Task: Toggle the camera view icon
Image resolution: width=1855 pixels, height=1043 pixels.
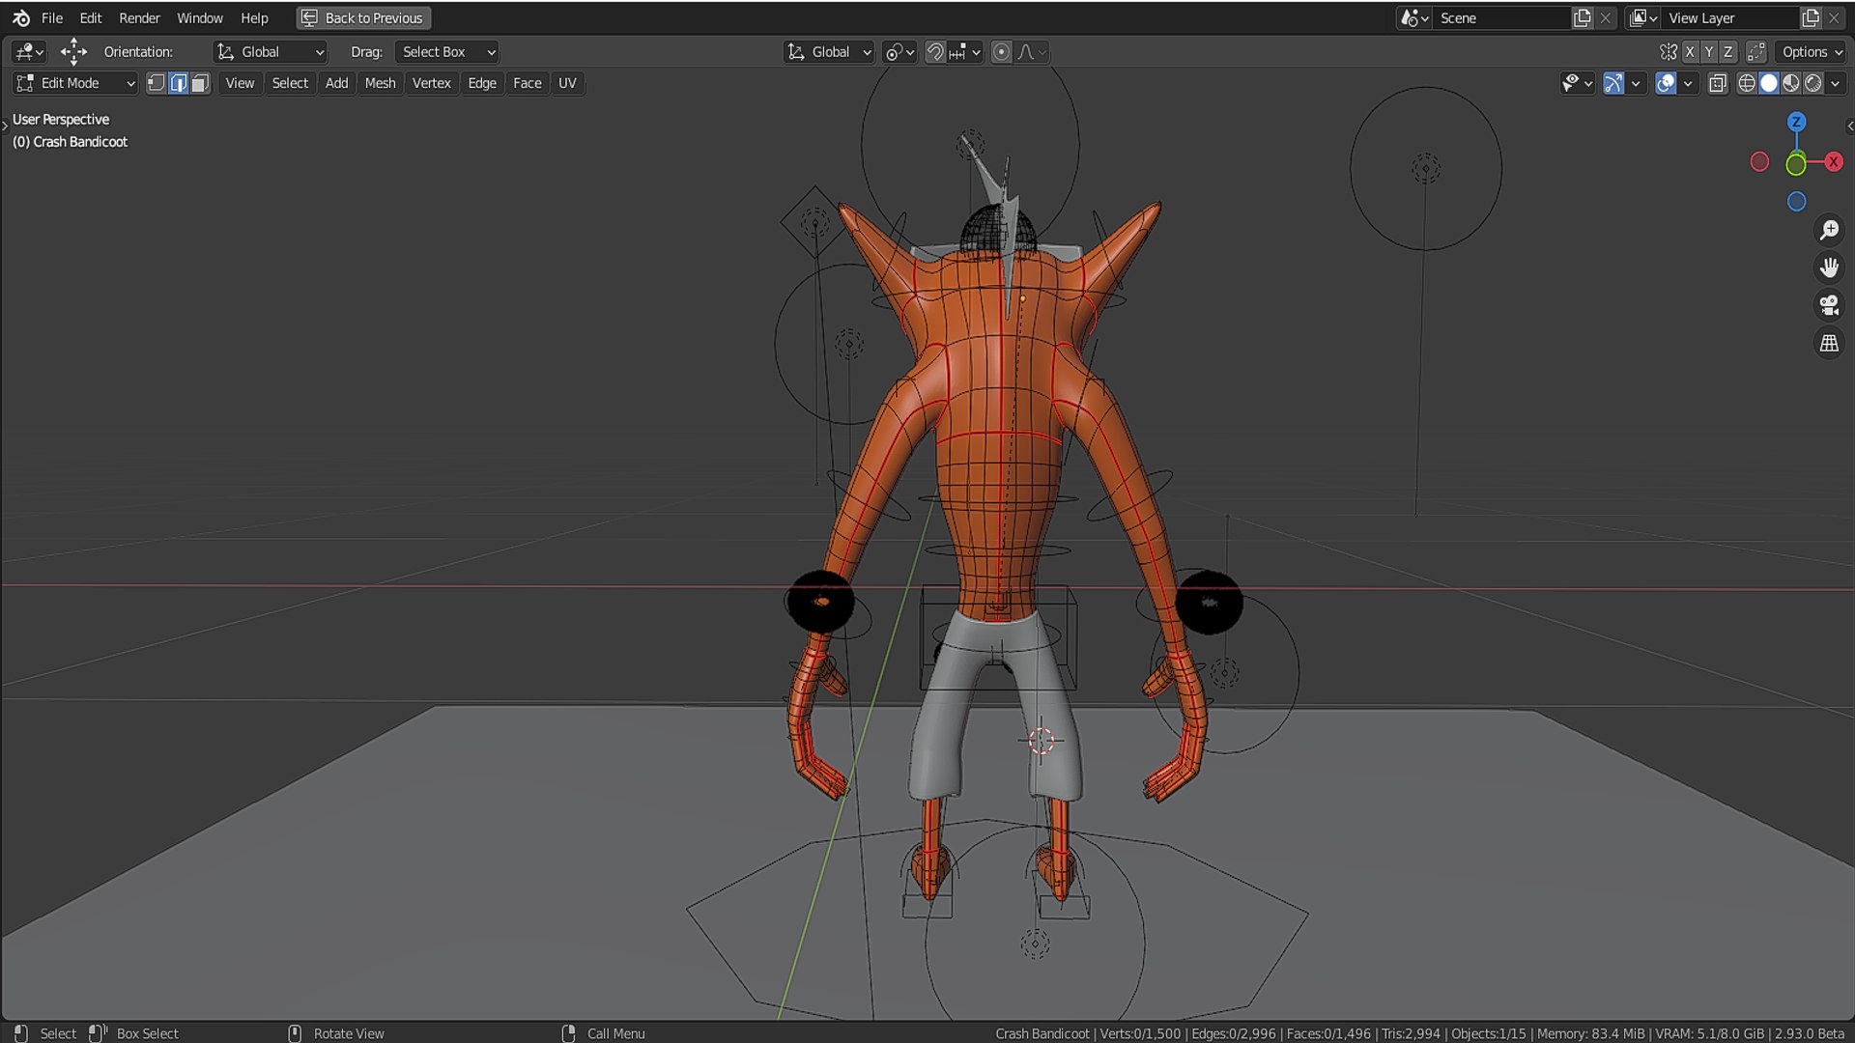Action: click(1829, 305)
